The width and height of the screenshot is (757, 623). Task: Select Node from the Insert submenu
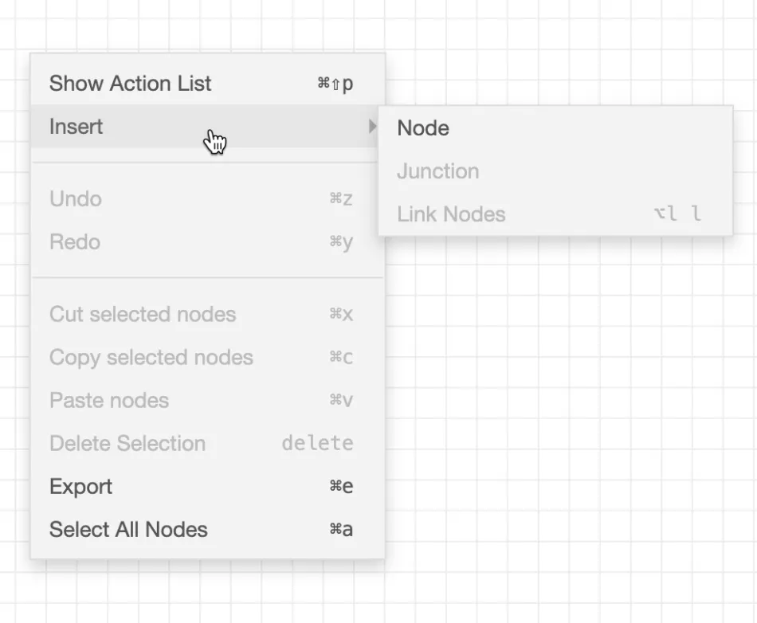pos(423,127)
